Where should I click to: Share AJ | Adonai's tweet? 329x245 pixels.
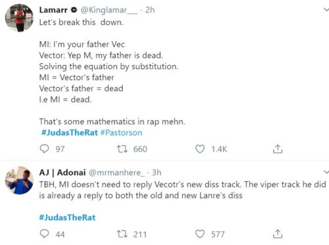(x=278, y=234)
